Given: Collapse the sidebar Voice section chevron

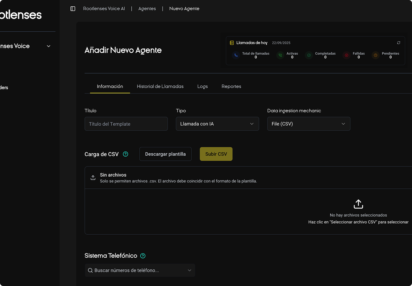Looking at the screenshot, I should click(49, 46).
